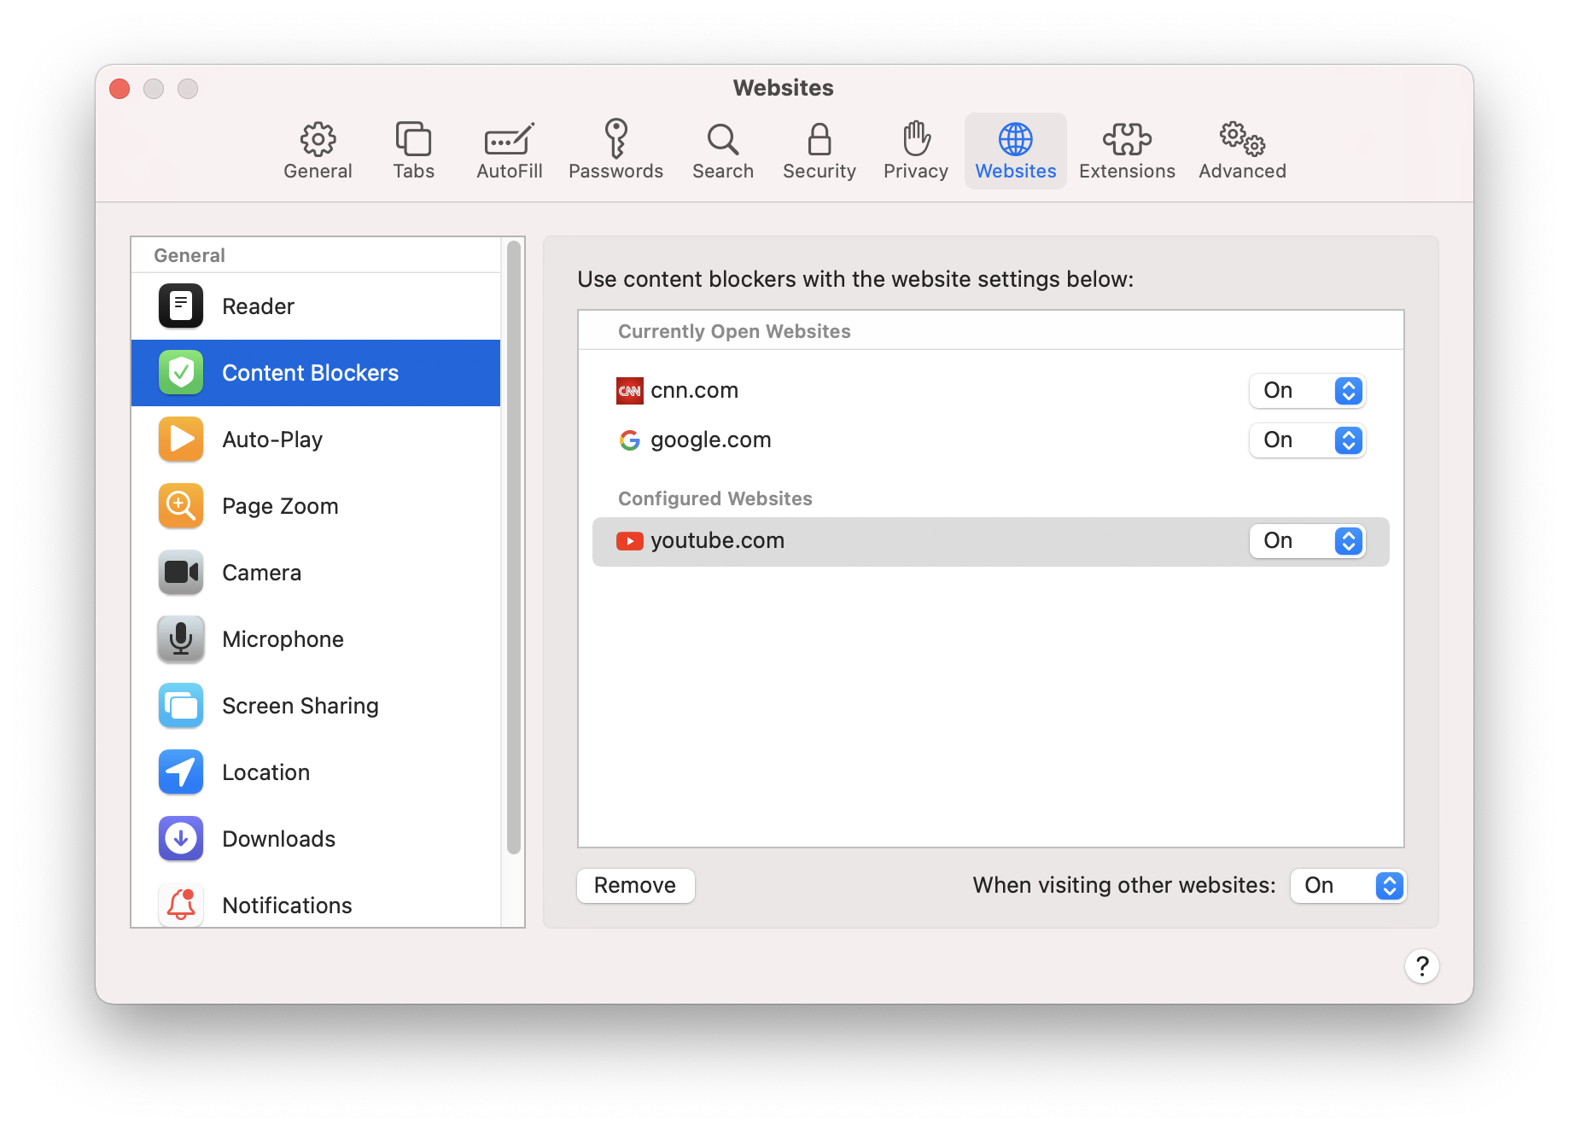Open Notifications settings in sidebar
This screenshot has width=1569, height=1130.
286,905
